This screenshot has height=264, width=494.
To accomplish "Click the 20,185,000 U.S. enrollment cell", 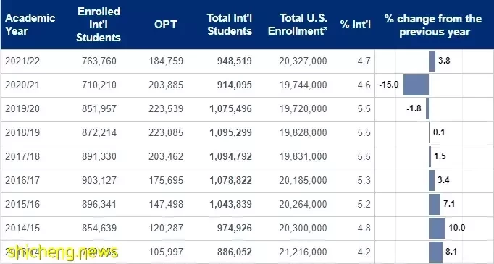I will 303,180.
